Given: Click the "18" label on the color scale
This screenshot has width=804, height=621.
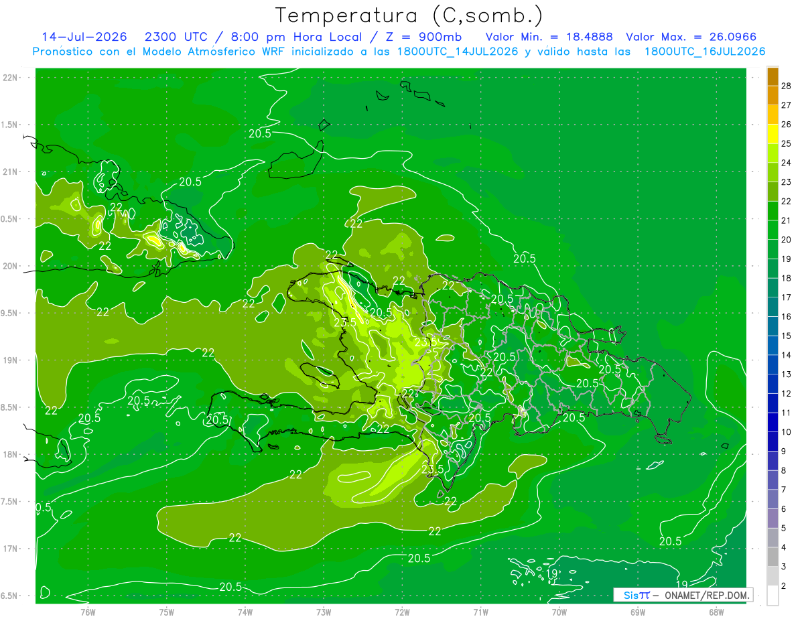Looking at the screenshot, I should click(x=787, y=278).
